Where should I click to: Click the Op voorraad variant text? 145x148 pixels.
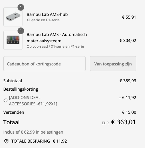[x=55, y=47]
